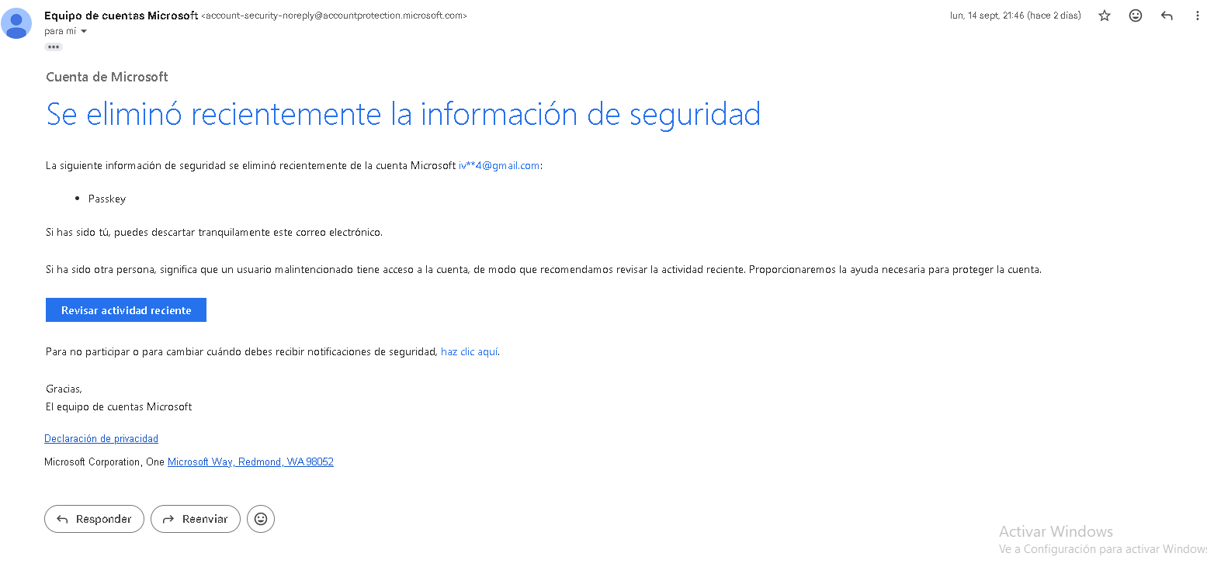Screen dimensions: 1207x567
Task: Click the sentence starting 'Si has sido tú'
Action: click(214, 233)
